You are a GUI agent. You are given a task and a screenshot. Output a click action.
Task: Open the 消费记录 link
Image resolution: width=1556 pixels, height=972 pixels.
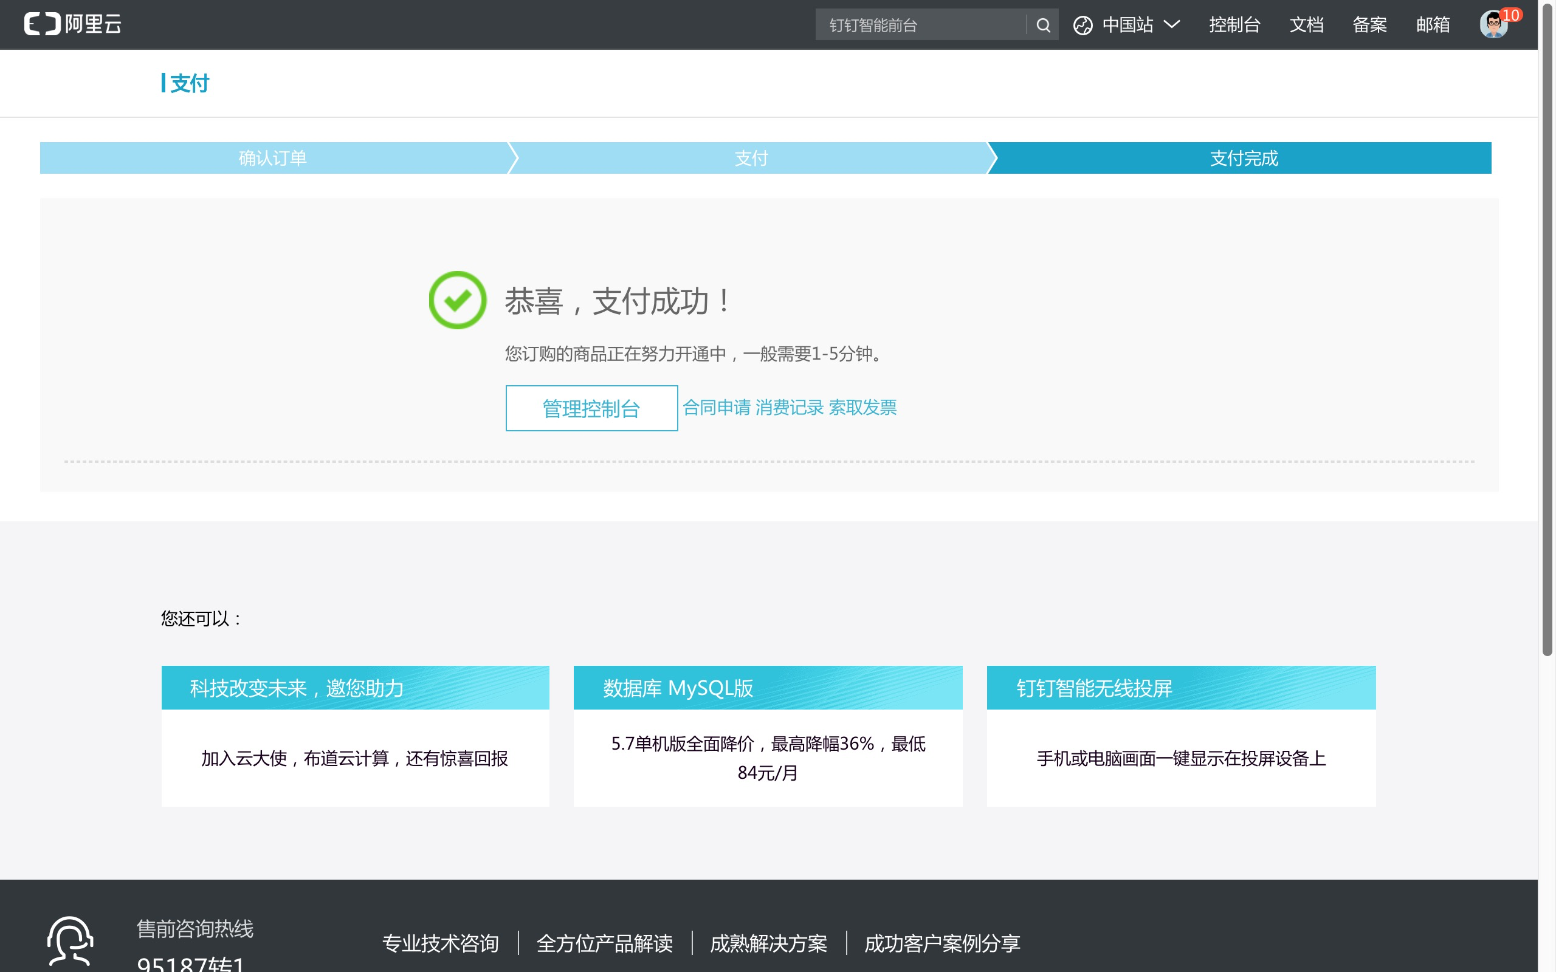tap(789, 408)
